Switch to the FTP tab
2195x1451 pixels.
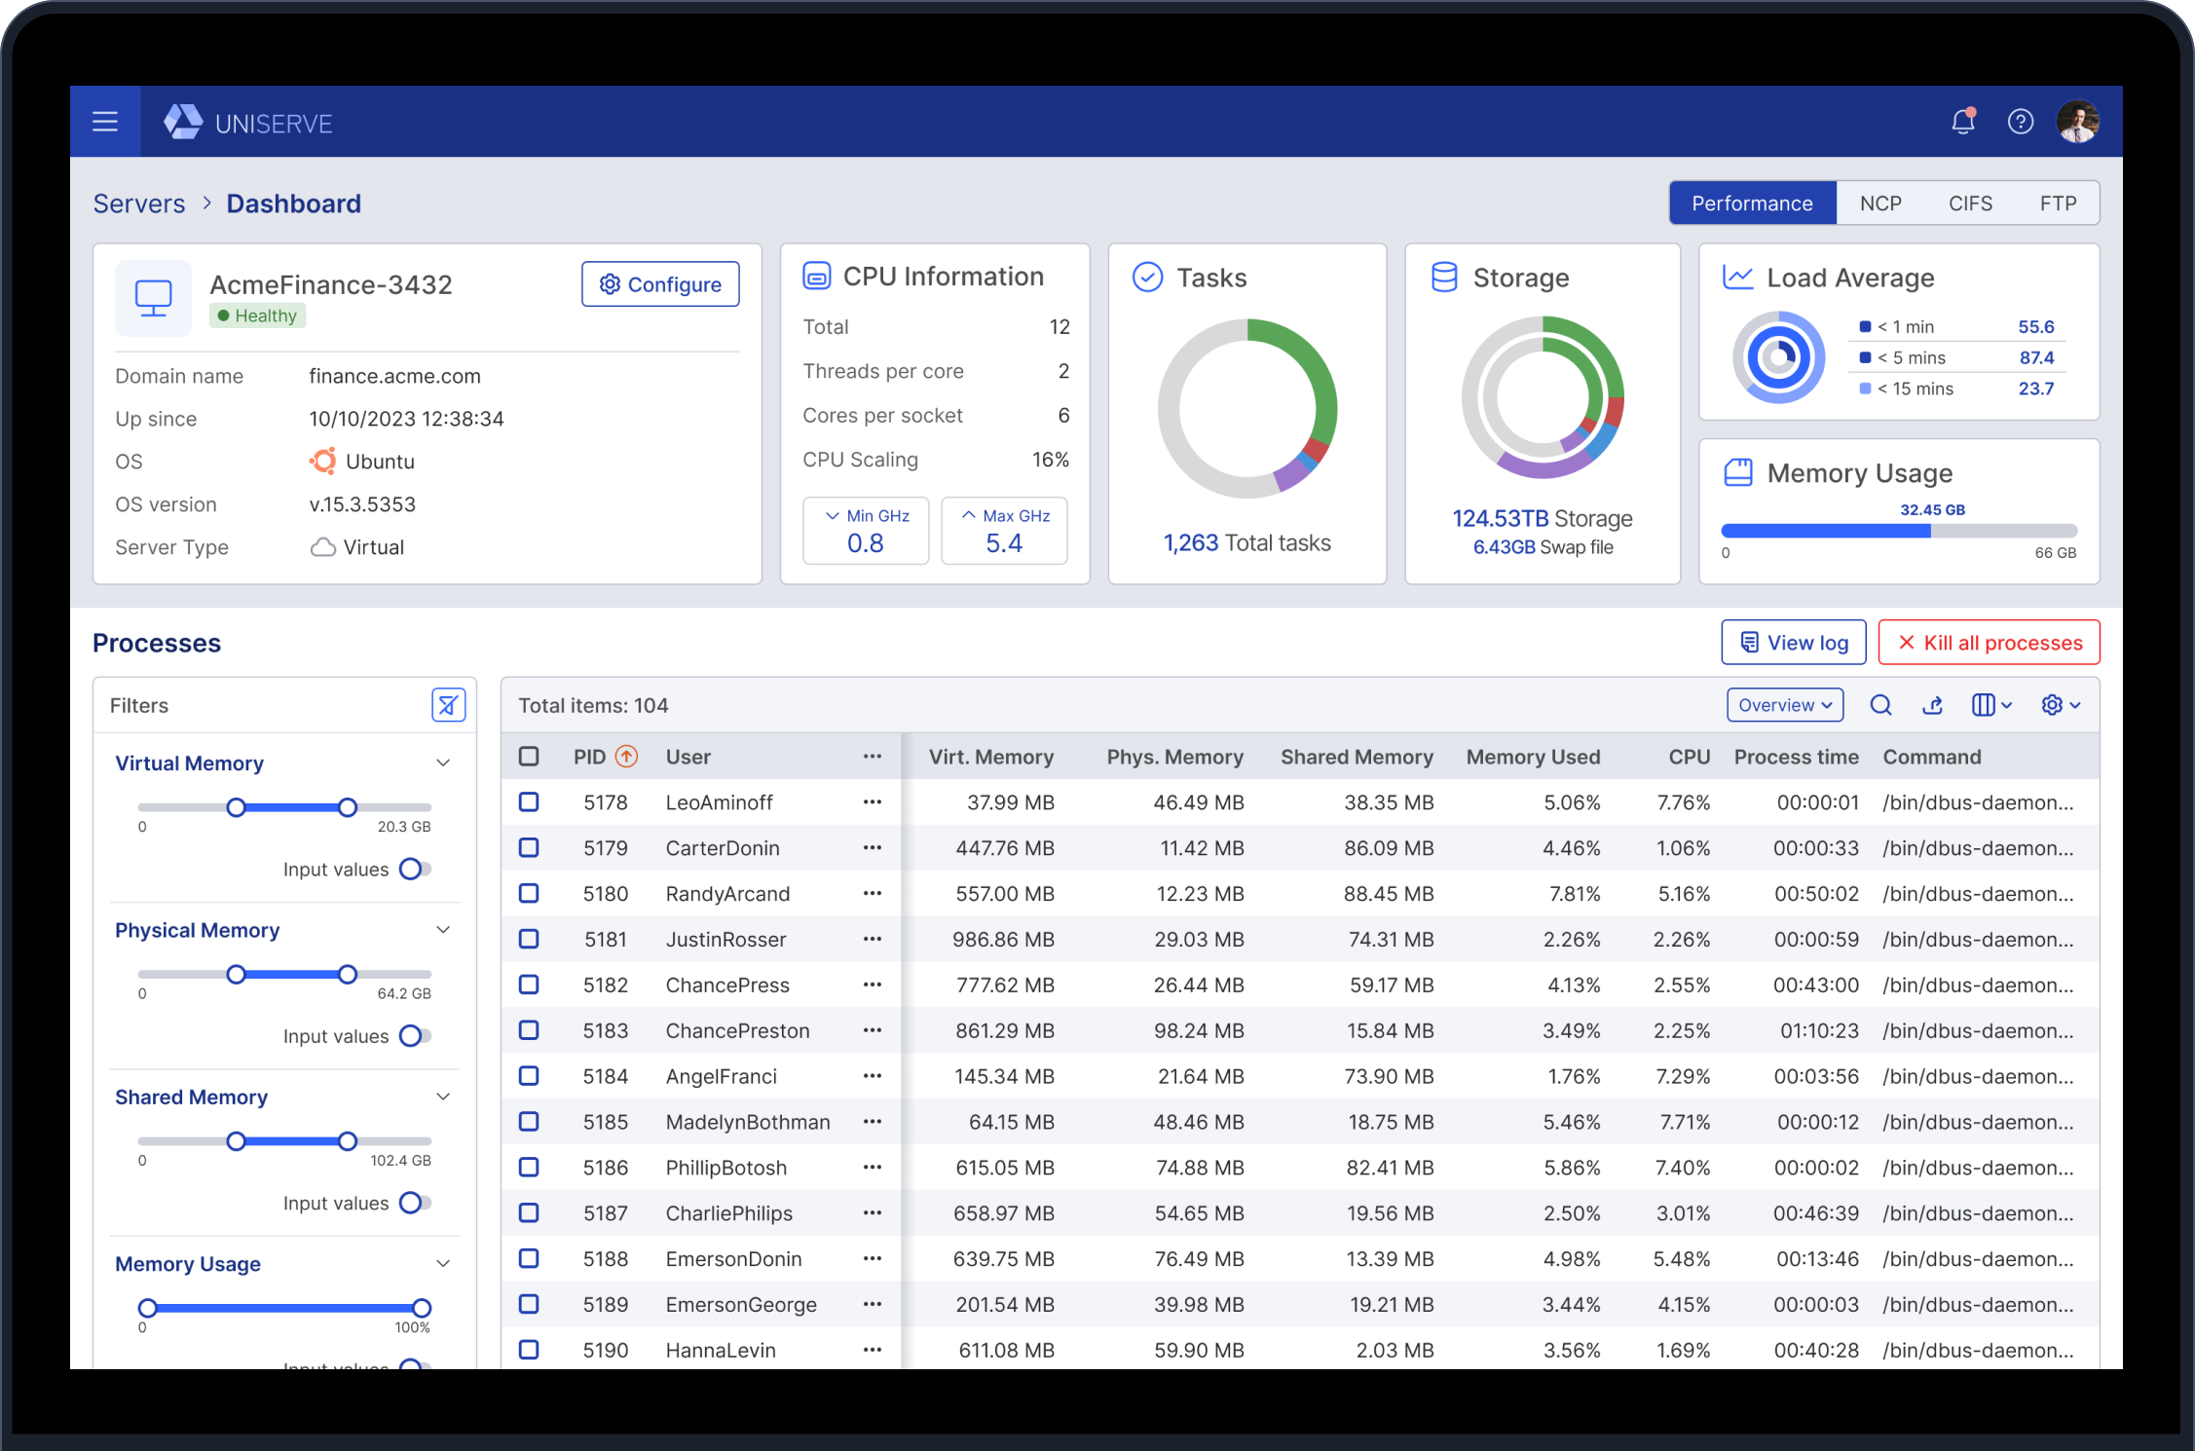coord(2058,204)
